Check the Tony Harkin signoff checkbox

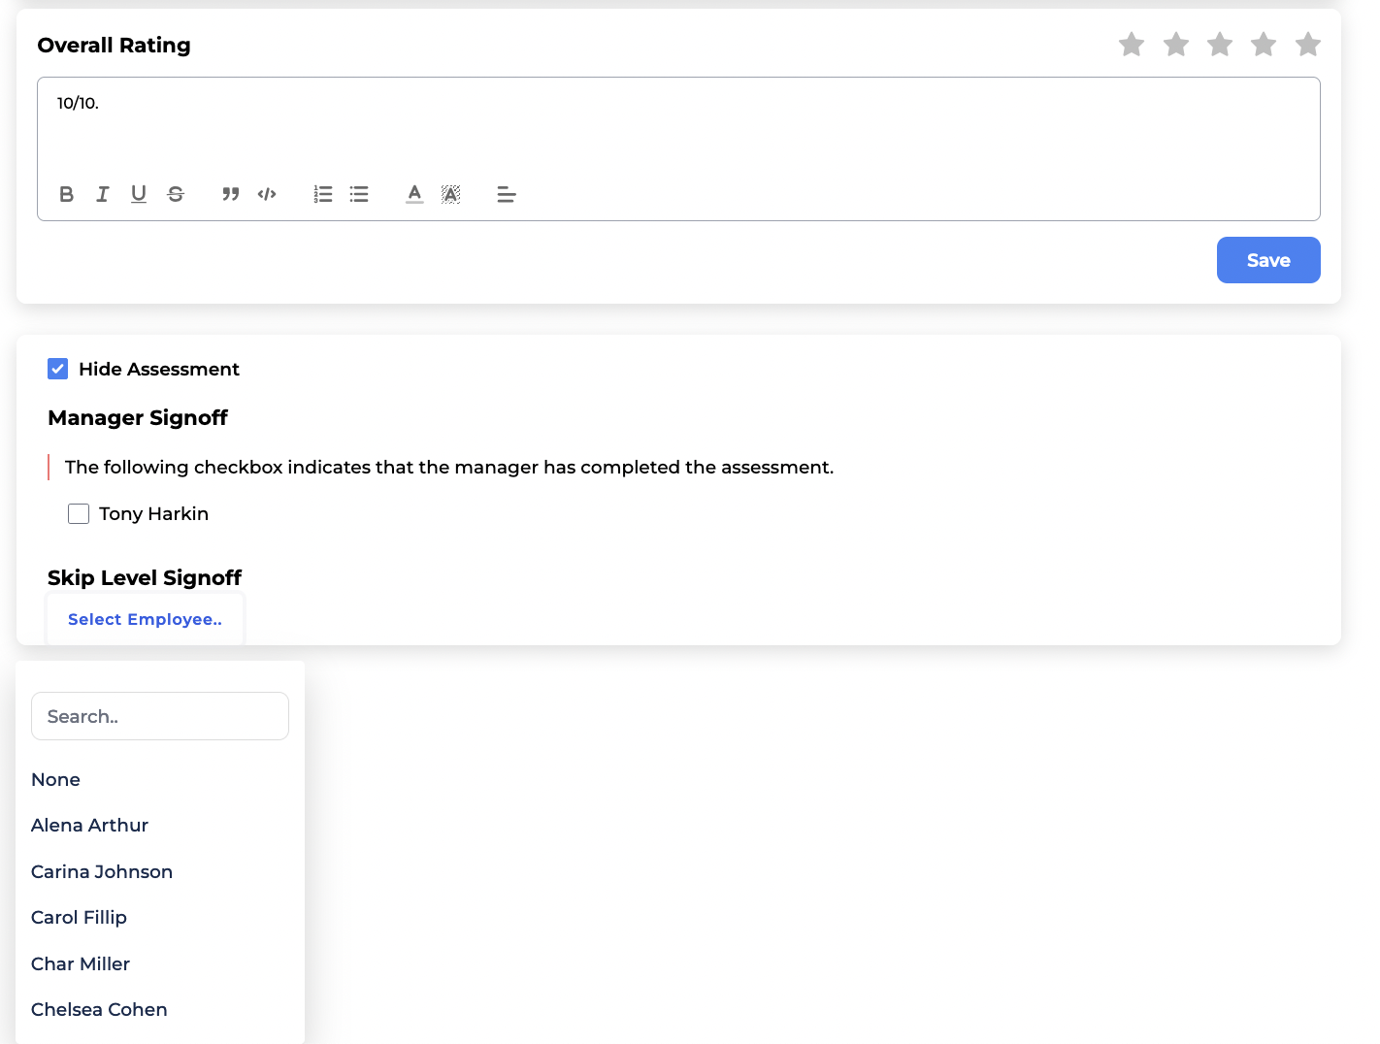pyautogui.click(x=79, y=513)
